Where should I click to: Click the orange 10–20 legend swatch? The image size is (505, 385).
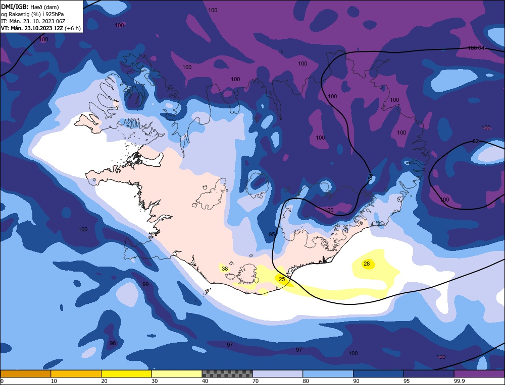click(76, 374)
